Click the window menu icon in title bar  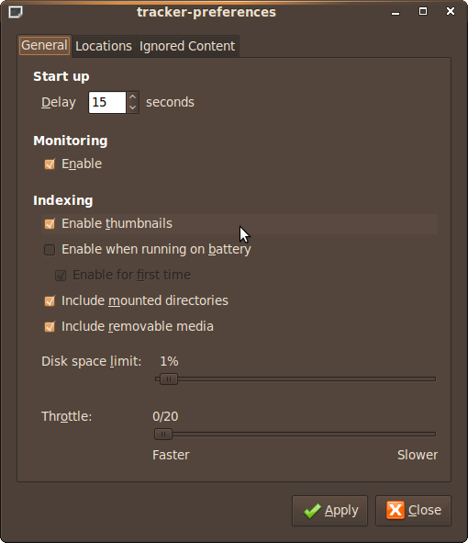tap(16, 12)
